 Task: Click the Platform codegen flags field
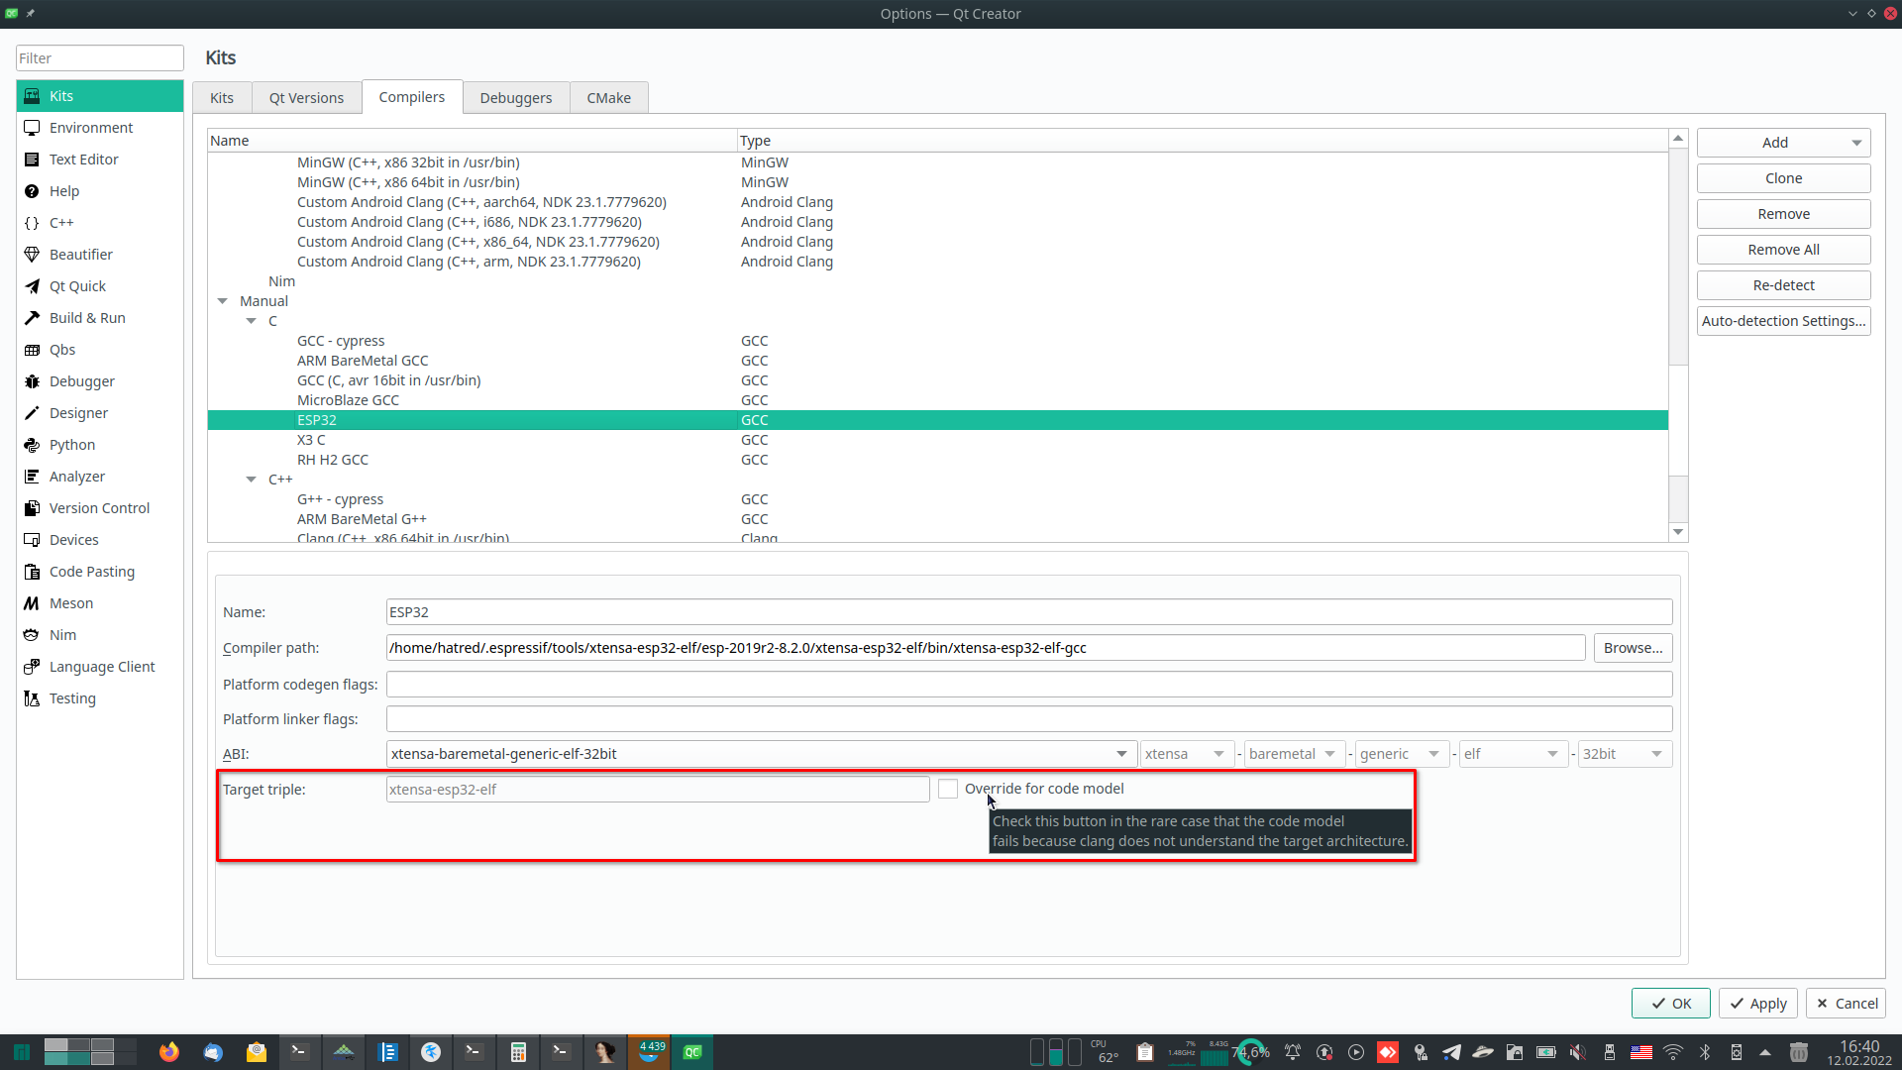1028,685
